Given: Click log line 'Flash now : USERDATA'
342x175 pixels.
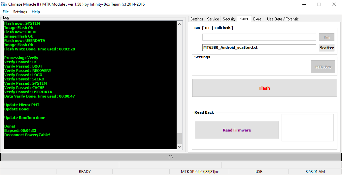Looking at the screenshot, I should (x=25, y=41).
